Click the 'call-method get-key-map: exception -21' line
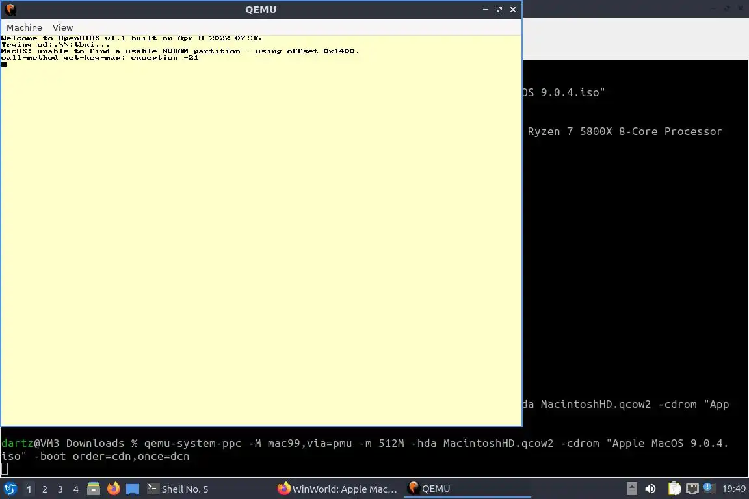The image size is (749, 499). tap(100, 58)
